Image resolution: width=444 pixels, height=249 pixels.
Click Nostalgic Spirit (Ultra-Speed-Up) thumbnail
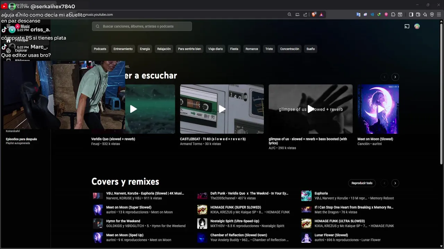202,223
